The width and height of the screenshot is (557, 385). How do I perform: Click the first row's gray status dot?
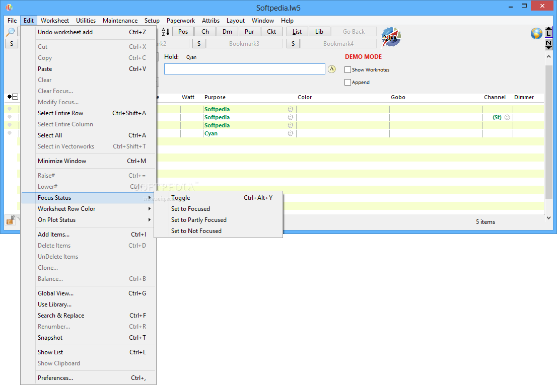[x=10, y=109]
